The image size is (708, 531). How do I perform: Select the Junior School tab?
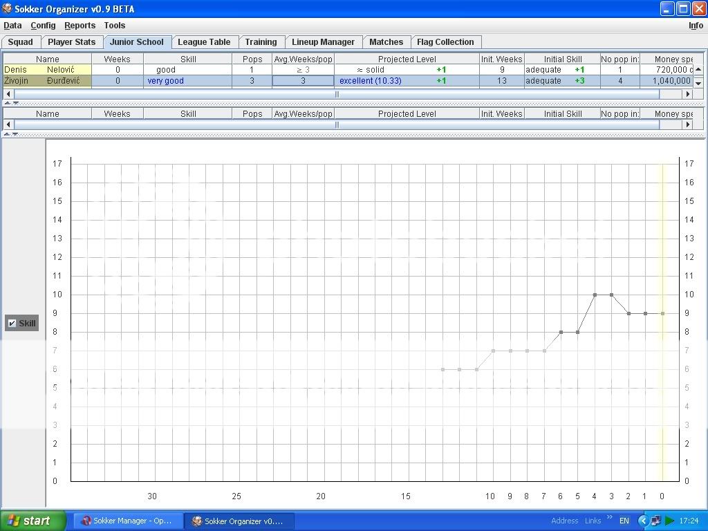pos(137,42)
